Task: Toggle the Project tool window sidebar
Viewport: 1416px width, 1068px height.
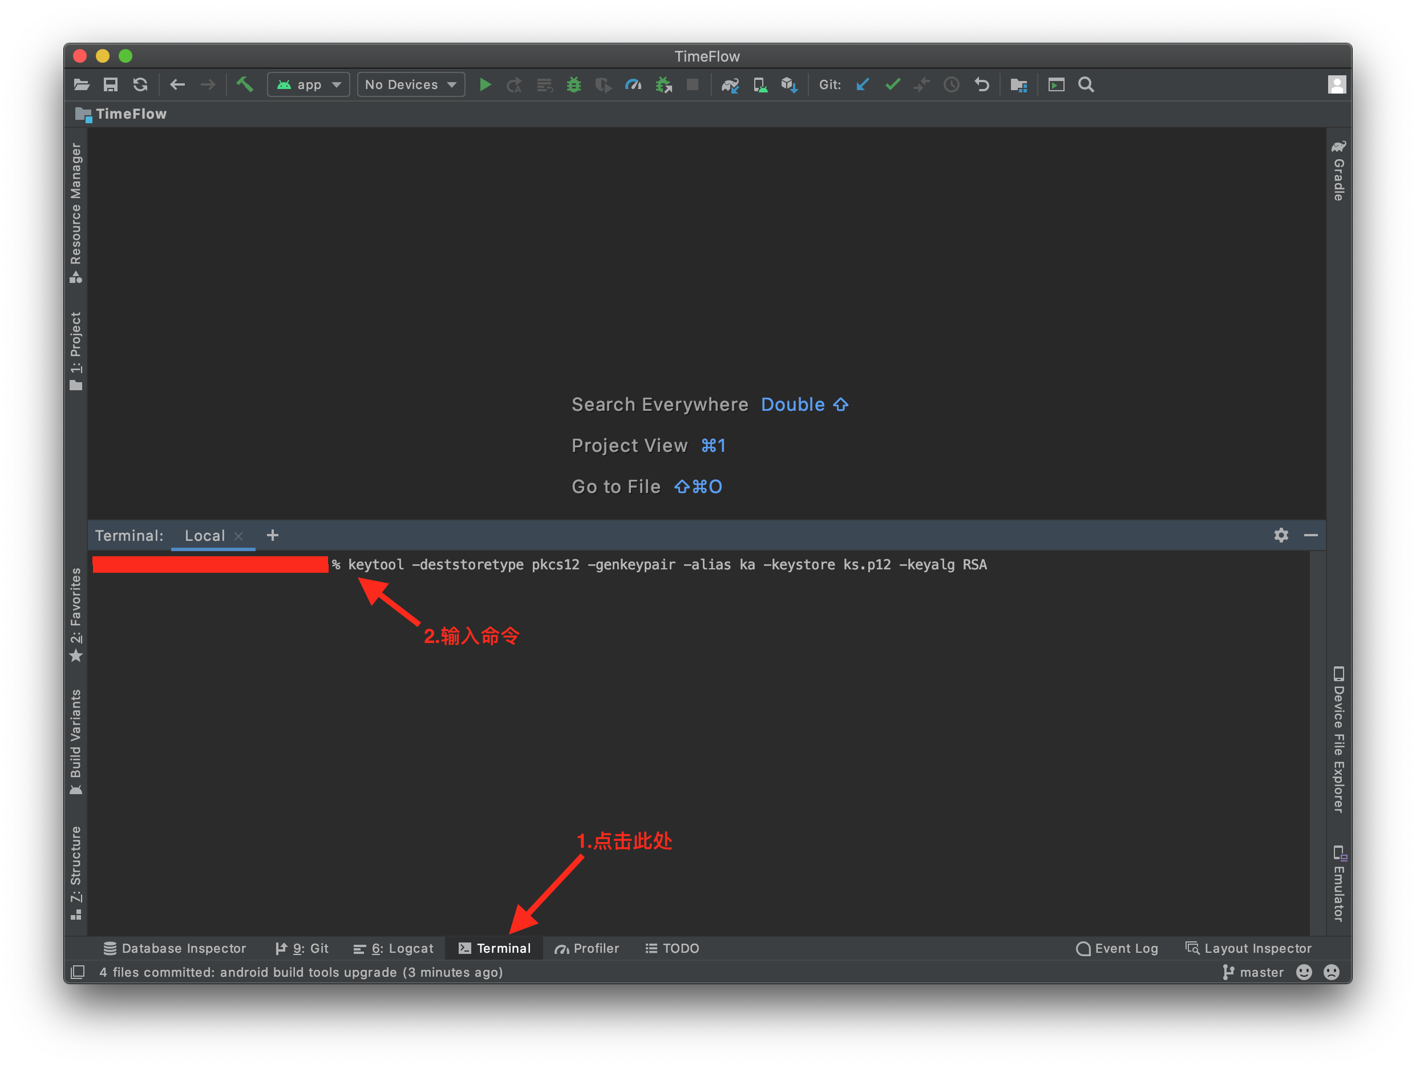Action: click(x=75, y=350)
